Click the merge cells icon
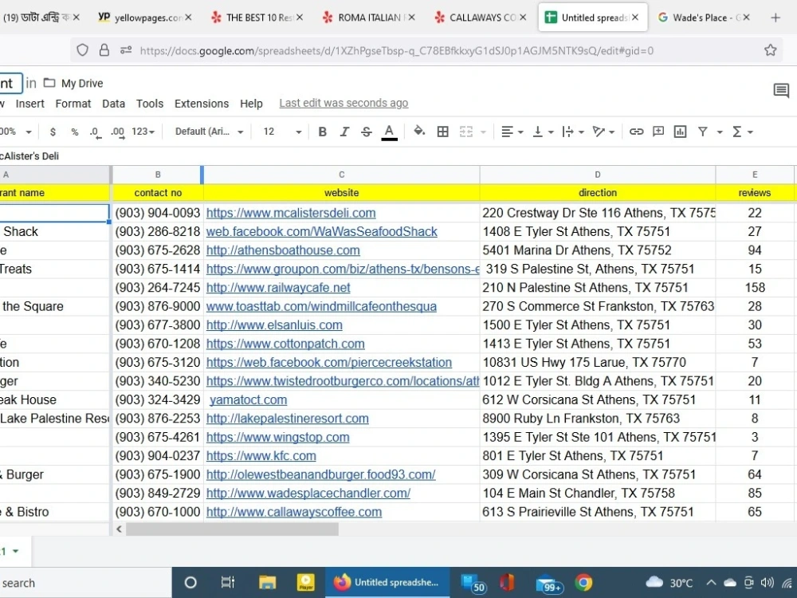Viewport: 797px width, 598px height. pyautogui.click(x=466, y=132)
